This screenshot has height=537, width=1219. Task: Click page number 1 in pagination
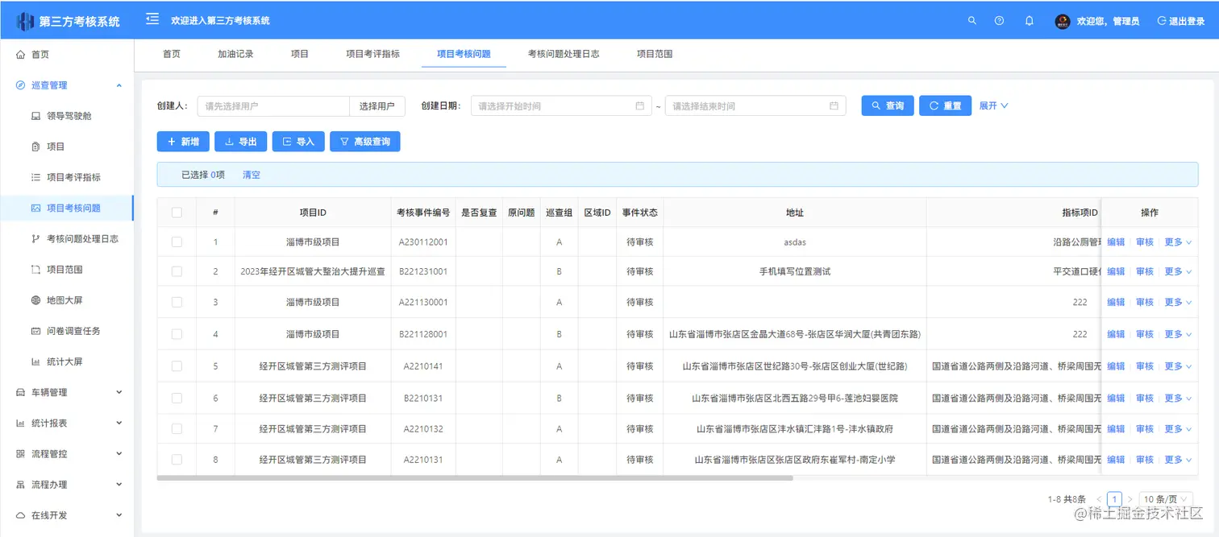(x=1114, y=499)
